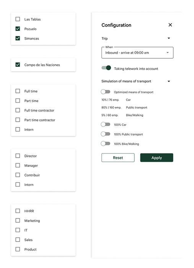Uncheck the Pozuelo checkbox
Screen dimensions: 194x268
[18, 29]
